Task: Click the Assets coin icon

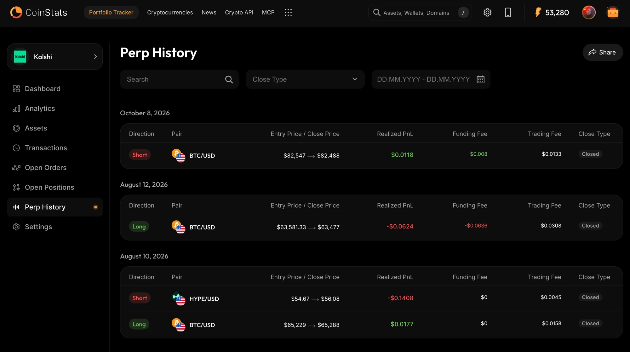Action: click(16, 128)
